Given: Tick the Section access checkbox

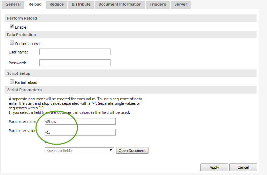Looking at the screenshot, I should [x=12, y=43].
